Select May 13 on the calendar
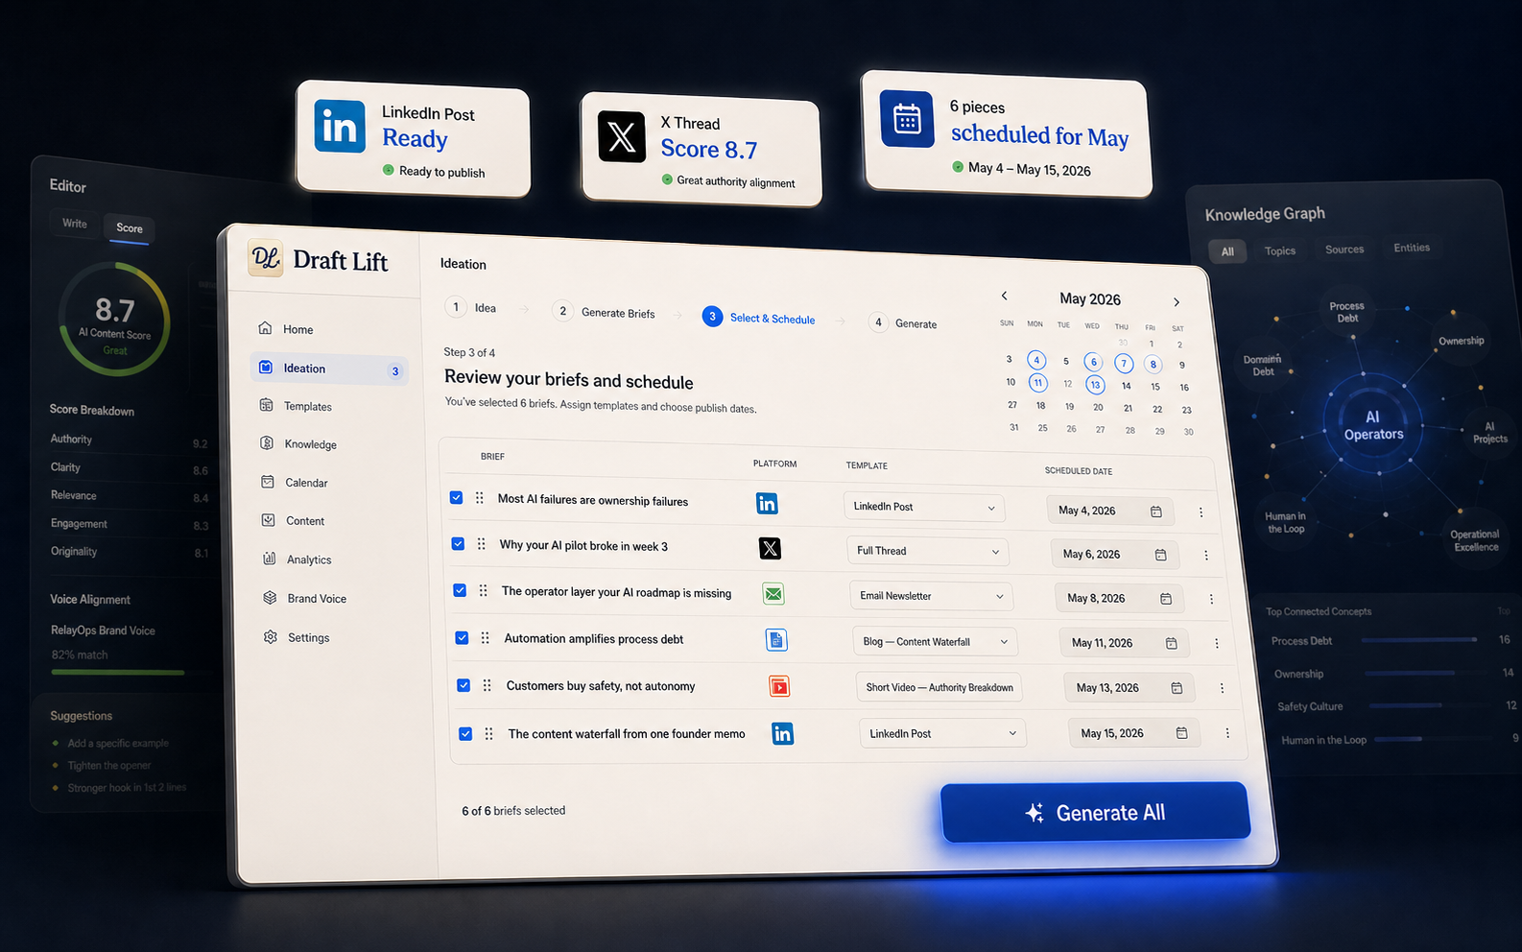The width and height of the screenshot is (1522, 952). tap(1095, 384)
